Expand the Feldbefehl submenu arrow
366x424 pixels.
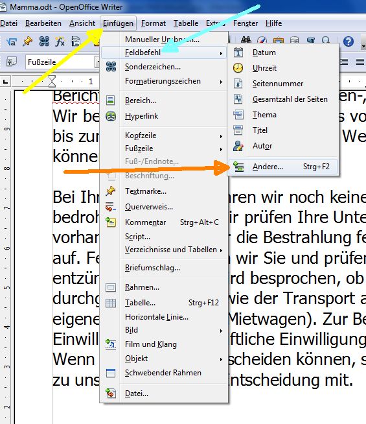tap(221, 54)
